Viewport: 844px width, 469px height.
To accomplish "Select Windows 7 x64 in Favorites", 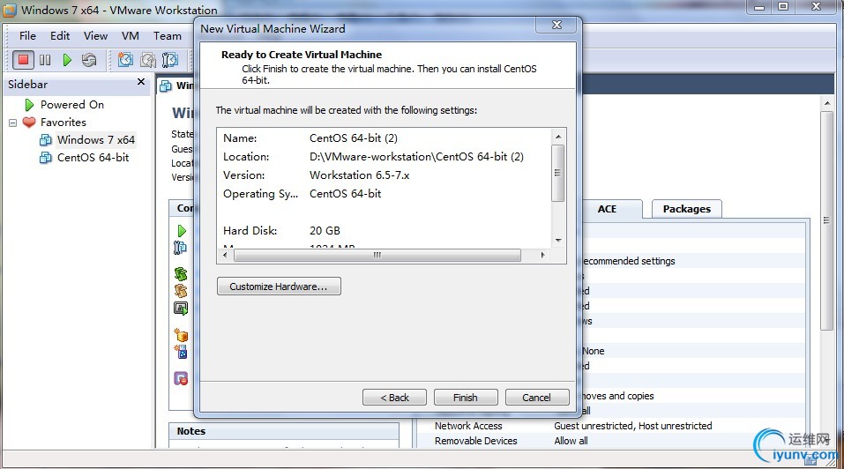I will tap(96, 140).
